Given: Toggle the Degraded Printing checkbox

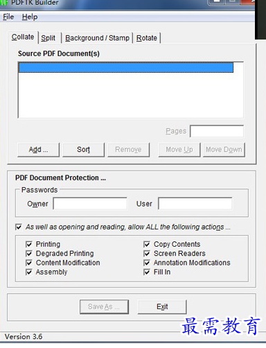Looking at the screenshot, I should tap(29, 254).
